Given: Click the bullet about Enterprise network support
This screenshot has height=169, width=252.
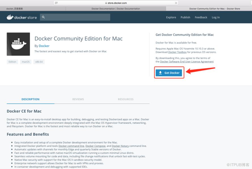Looking at the screenshot, I should coord(59,163).
